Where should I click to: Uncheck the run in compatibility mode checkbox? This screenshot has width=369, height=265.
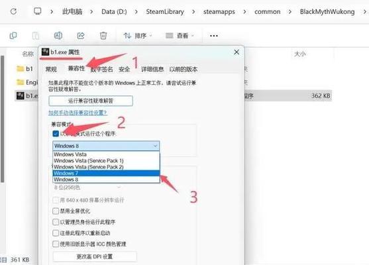pos(56,134)
